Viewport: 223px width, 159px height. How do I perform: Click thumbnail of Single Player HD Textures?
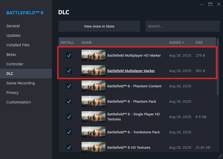pyautogui.click(x=93, y=117)
